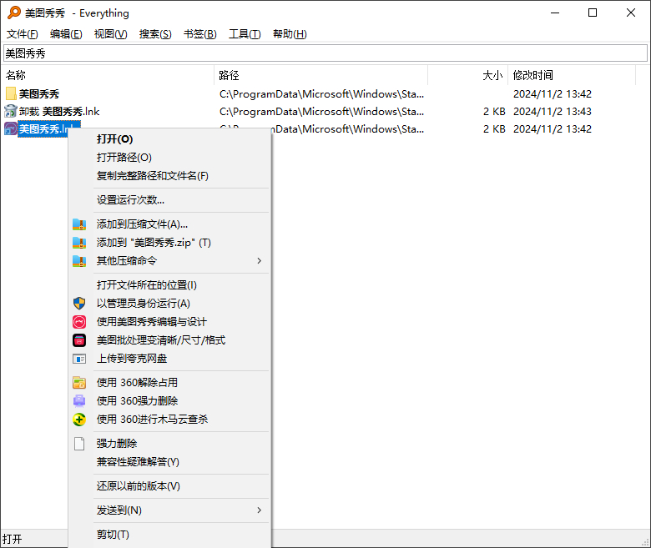Click the 添加到压缩文件(A) archive icon
The height and width of the screenshot is (548, 651).
79,224
